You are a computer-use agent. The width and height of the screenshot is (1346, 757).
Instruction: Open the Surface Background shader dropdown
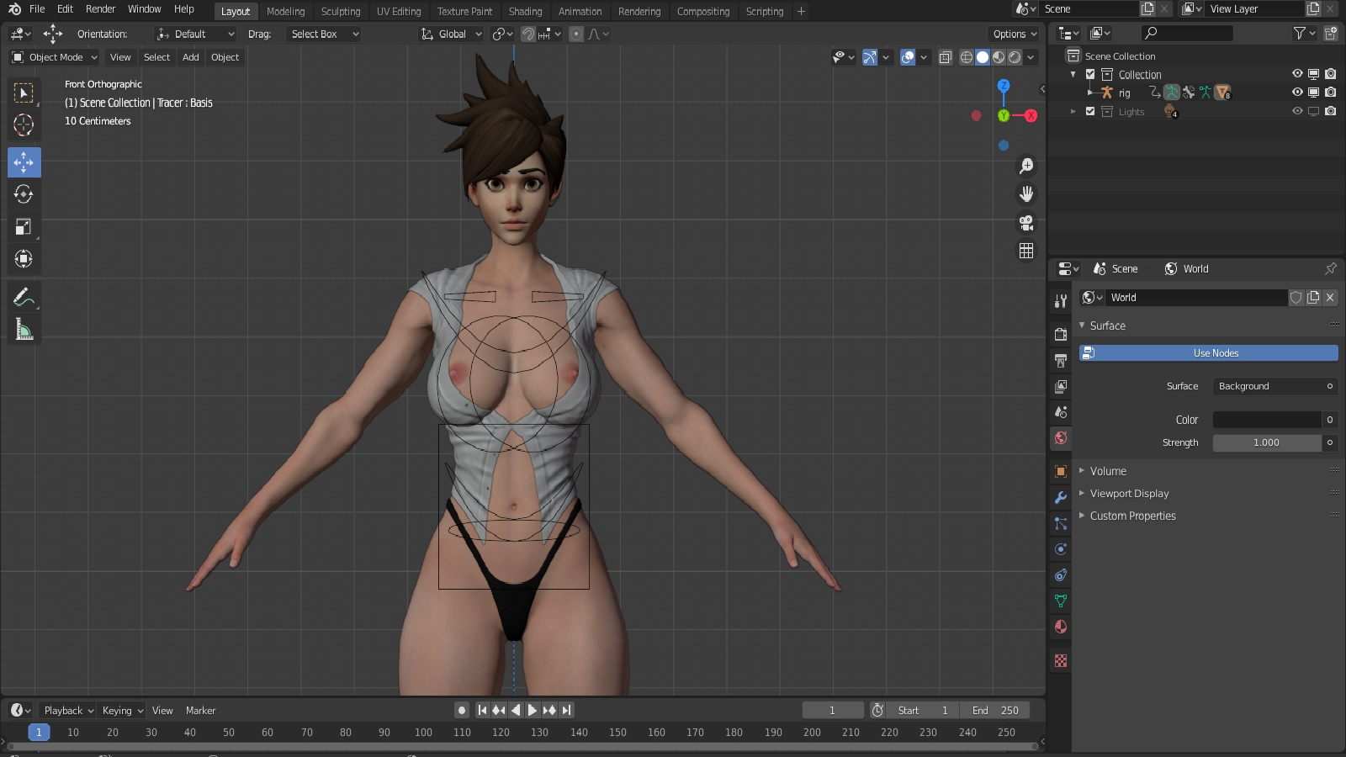(x=1275, y=386)
